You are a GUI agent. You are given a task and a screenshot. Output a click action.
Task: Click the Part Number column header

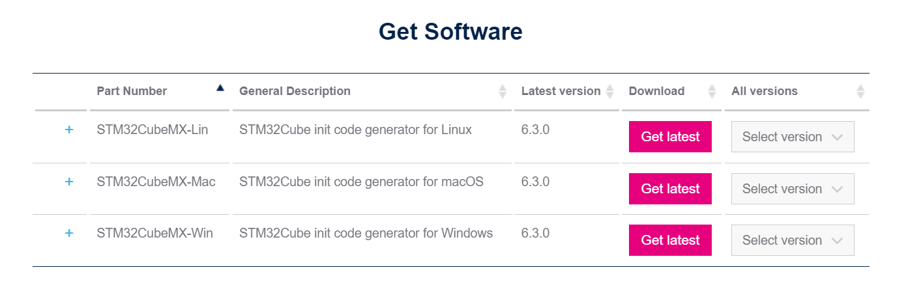pyautogui.click(x=132, y=91)
